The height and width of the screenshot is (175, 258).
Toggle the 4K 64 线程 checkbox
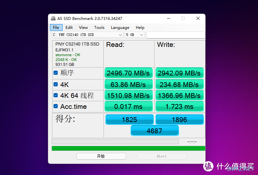point(55,95)
